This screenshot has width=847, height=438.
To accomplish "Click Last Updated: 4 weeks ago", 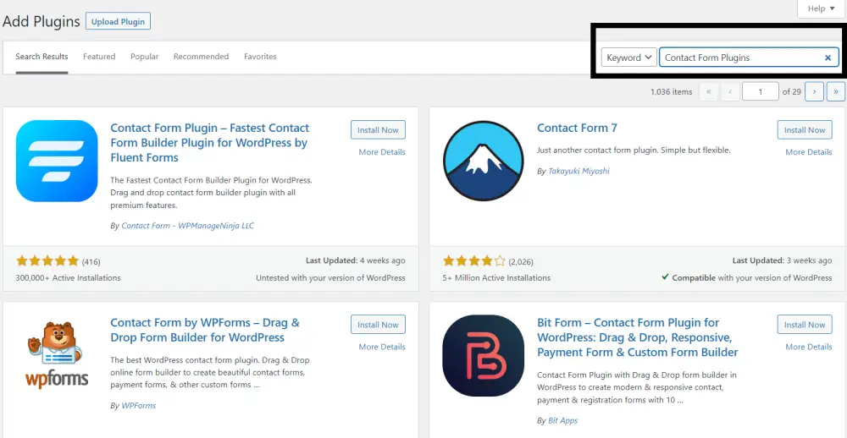I will (356, 260).
